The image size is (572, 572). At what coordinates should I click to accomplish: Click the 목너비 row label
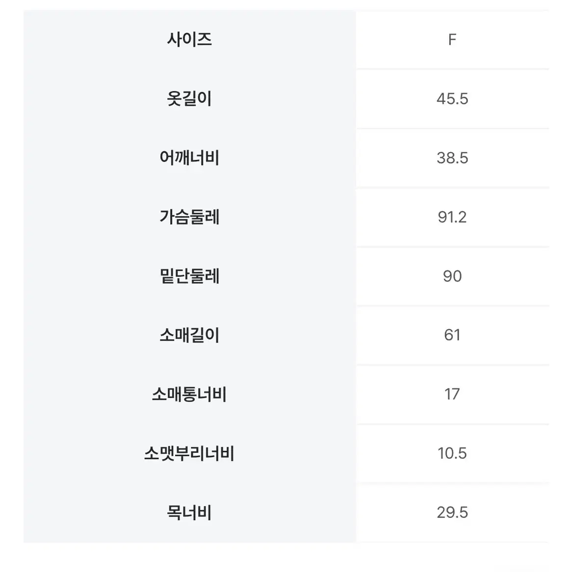189,512
